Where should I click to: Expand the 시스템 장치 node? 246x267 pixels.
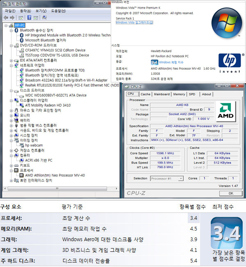click(11, 136)
